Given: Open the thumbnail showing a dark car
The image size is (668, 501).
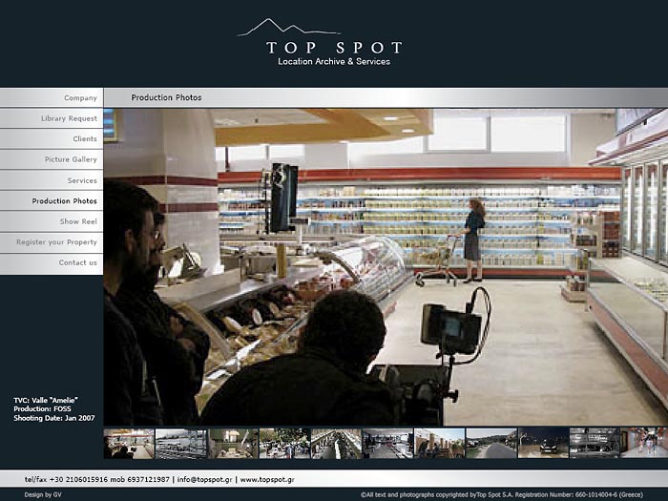Looking at the screenshot, I should click(543, 443).
